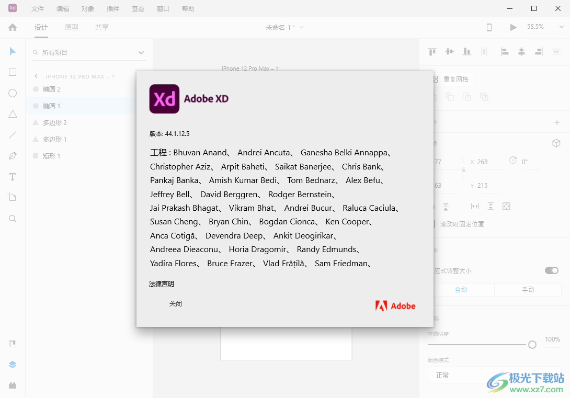570x398 pixels.
Task: Open the 查看 menu
Action: 138,9
